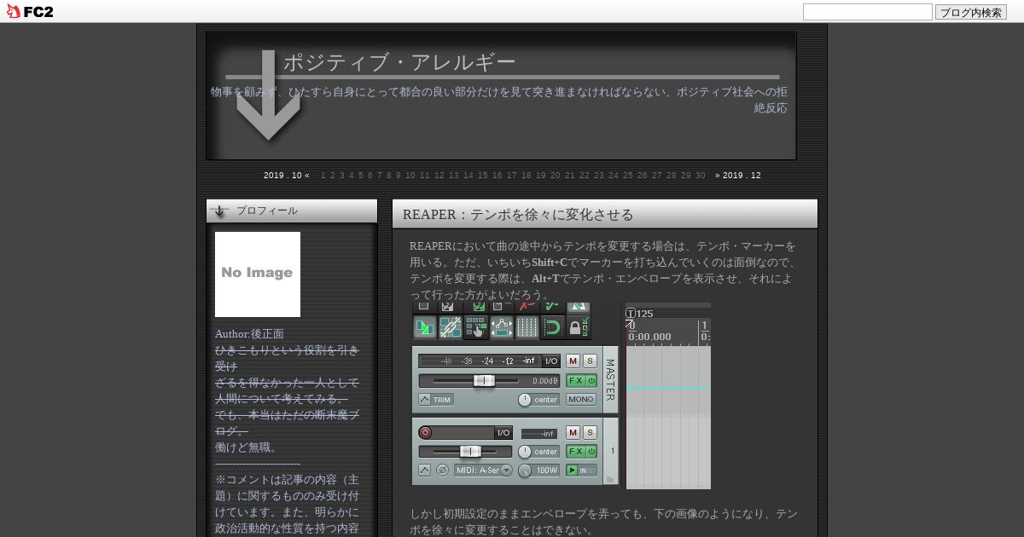Click timeline ruler at 0:00.000

[649, 337]
